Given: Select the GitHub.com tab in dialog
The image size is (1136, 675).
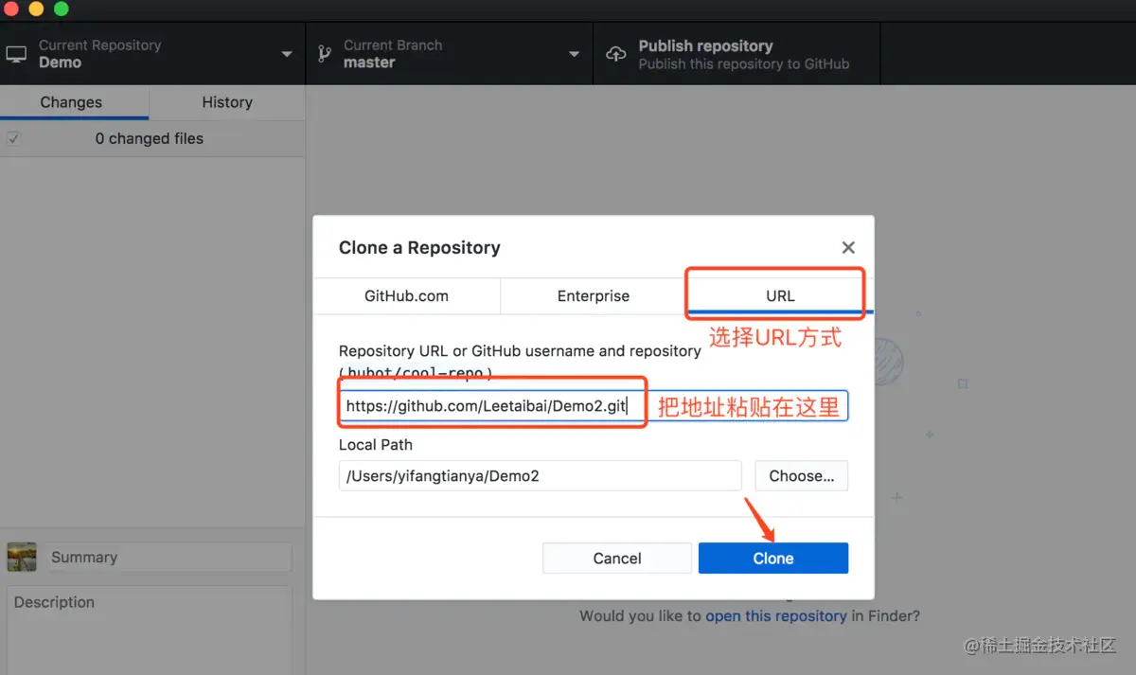Looking at the screenshot, I should tap(406, 295).
